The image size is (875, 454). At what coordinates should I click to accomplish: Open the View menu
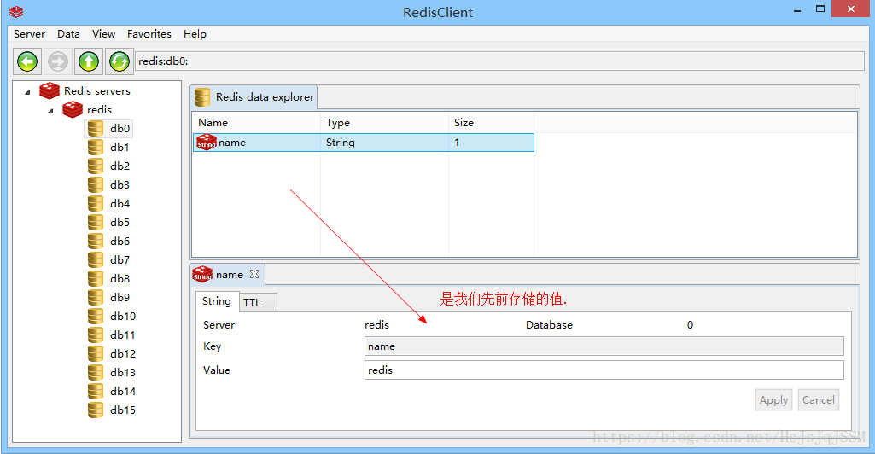(x=103, y=34)
